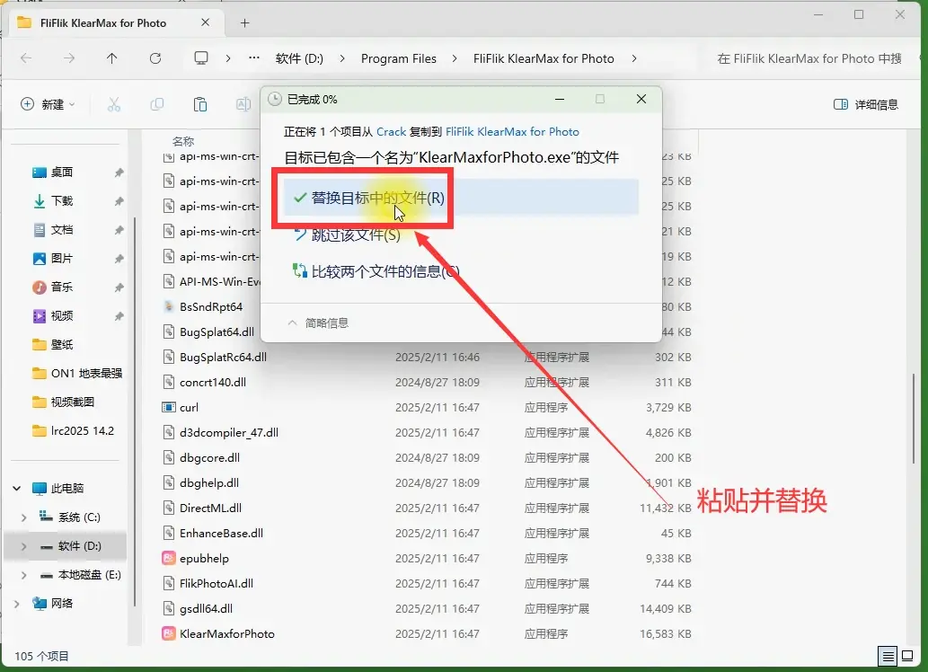Click the Back navigation arrow

coord(26,58)
